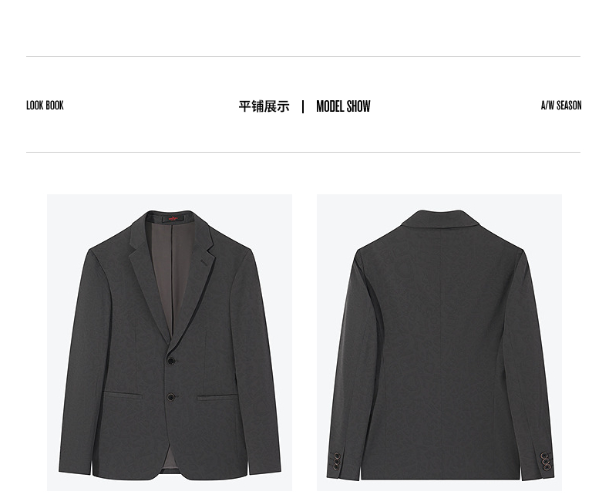Click vertical divider beside MODEL SHOW
609x498 pixels.
pyautogui.click(x=303, y=106)
